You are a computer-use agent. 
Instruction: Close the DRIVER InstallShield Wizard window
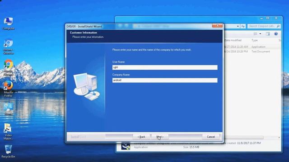[217, 26]
